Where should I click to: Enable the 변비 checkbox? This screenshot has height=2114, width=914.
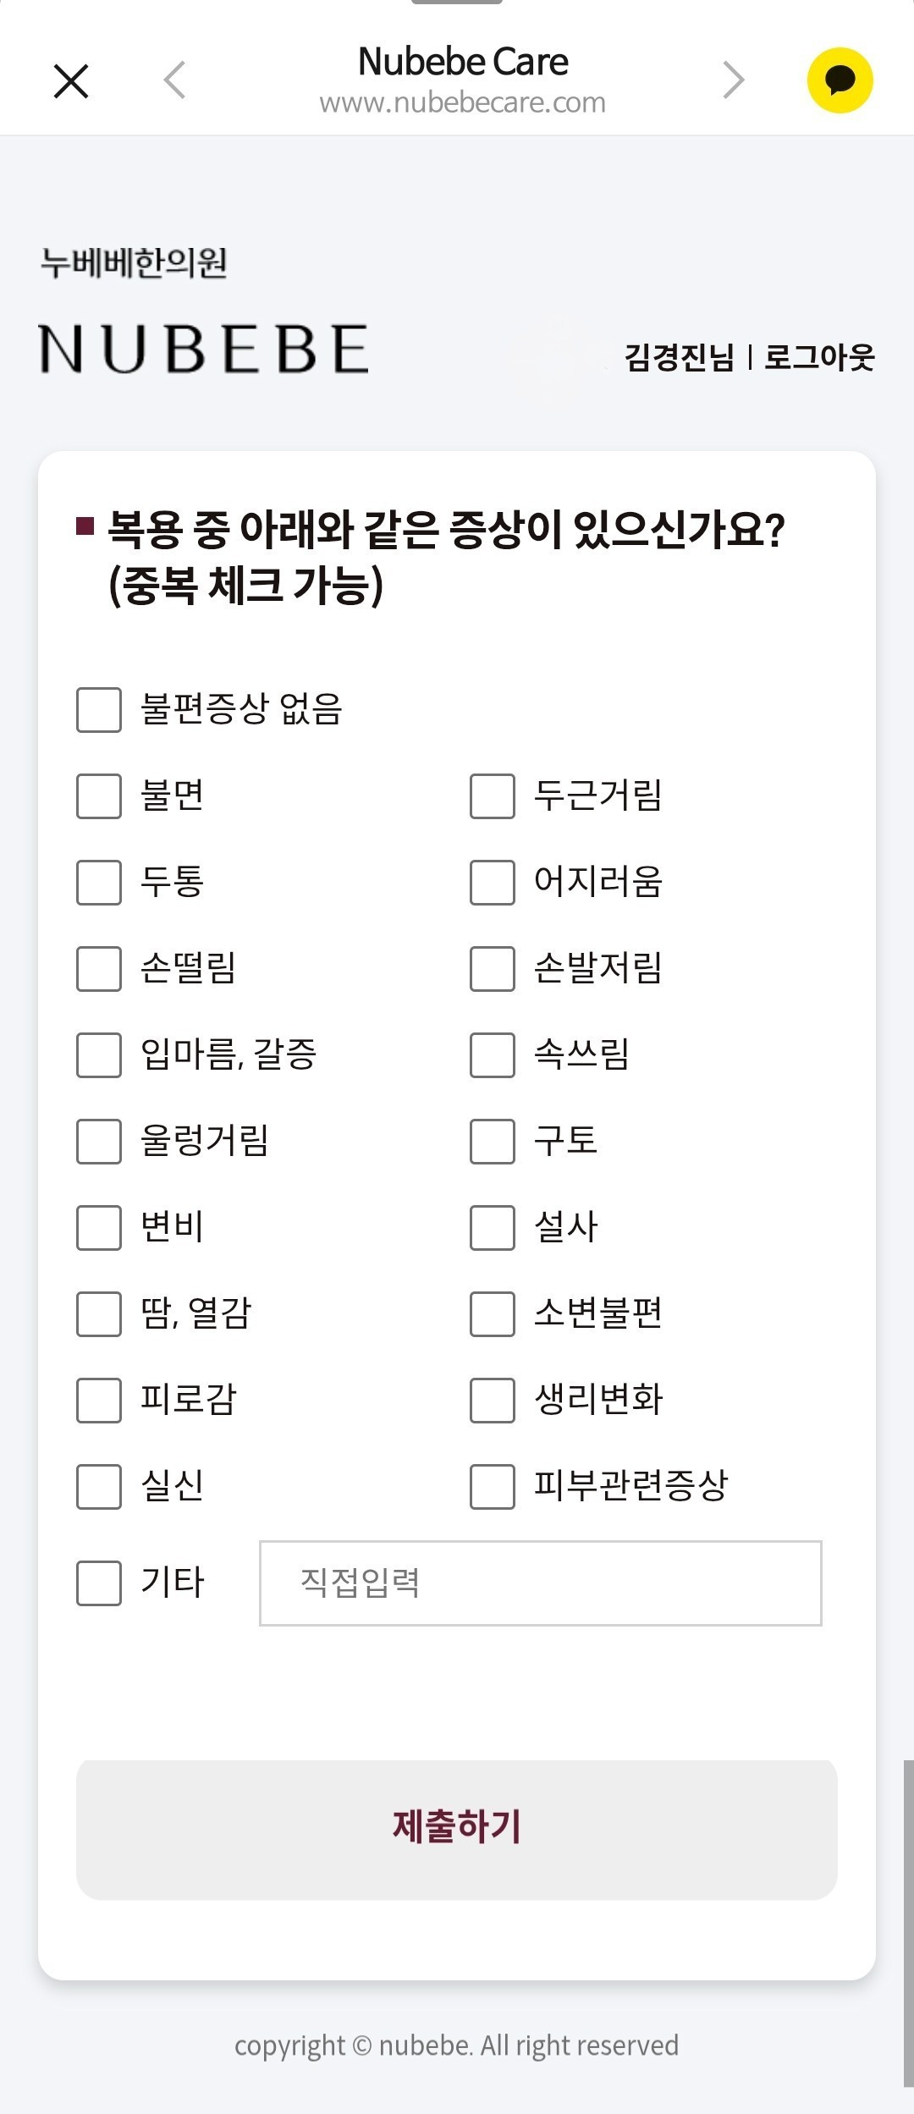pyautogui.click(x=99, y=1229)
